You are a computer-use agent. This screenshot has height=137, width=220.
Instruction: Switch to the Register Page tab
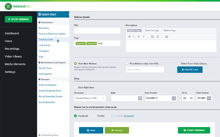(x=134, y=30)
